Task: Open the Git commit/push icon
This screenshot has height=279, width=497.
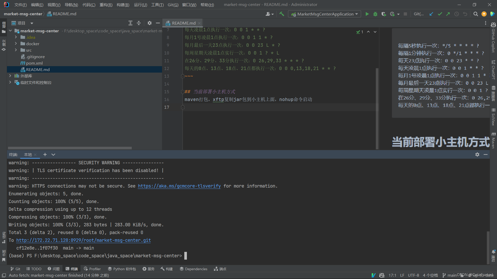Action: [440, 14]
